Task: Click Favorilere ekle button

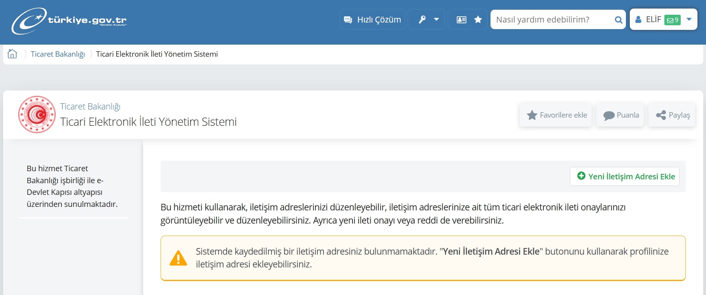Action: pyautogui.click(x=556, y=115)
